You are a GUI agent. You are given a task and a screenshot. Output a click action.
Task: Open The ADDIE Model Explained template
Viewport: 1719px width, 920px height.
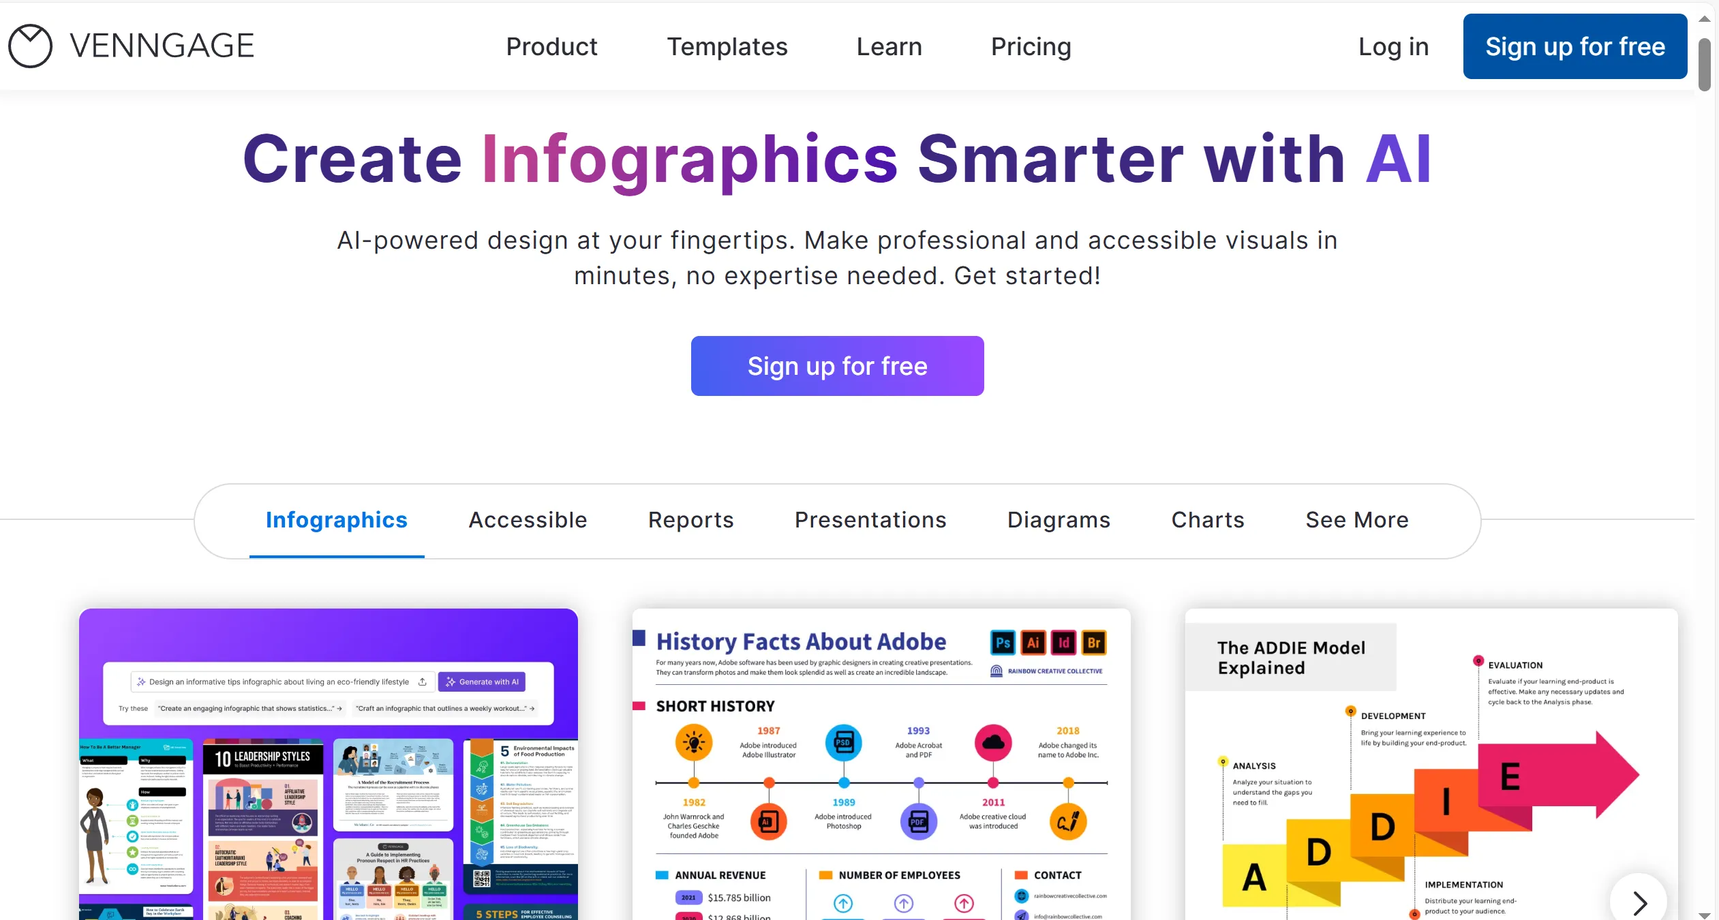pos(1431,764)
